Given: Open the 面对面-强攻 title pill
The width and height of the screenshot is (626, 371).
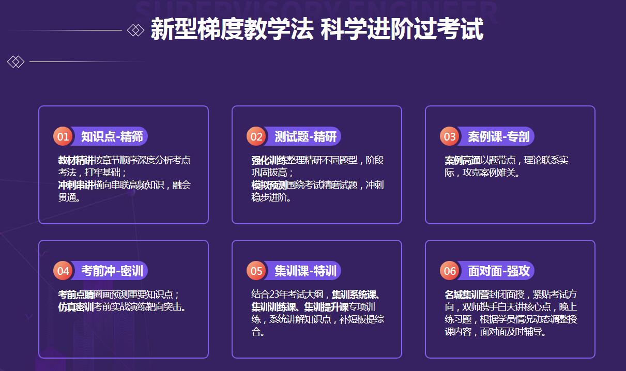Looking at the screenshot, I should (498, 271).
